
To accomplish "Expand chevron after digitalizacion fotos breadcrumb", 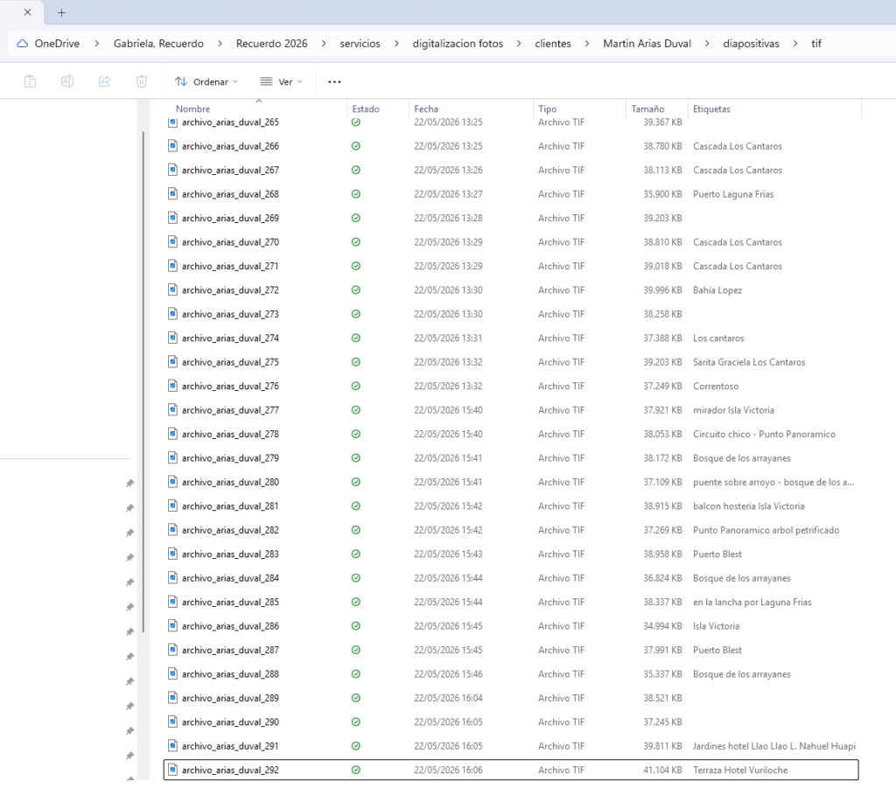I will point(519,44).
